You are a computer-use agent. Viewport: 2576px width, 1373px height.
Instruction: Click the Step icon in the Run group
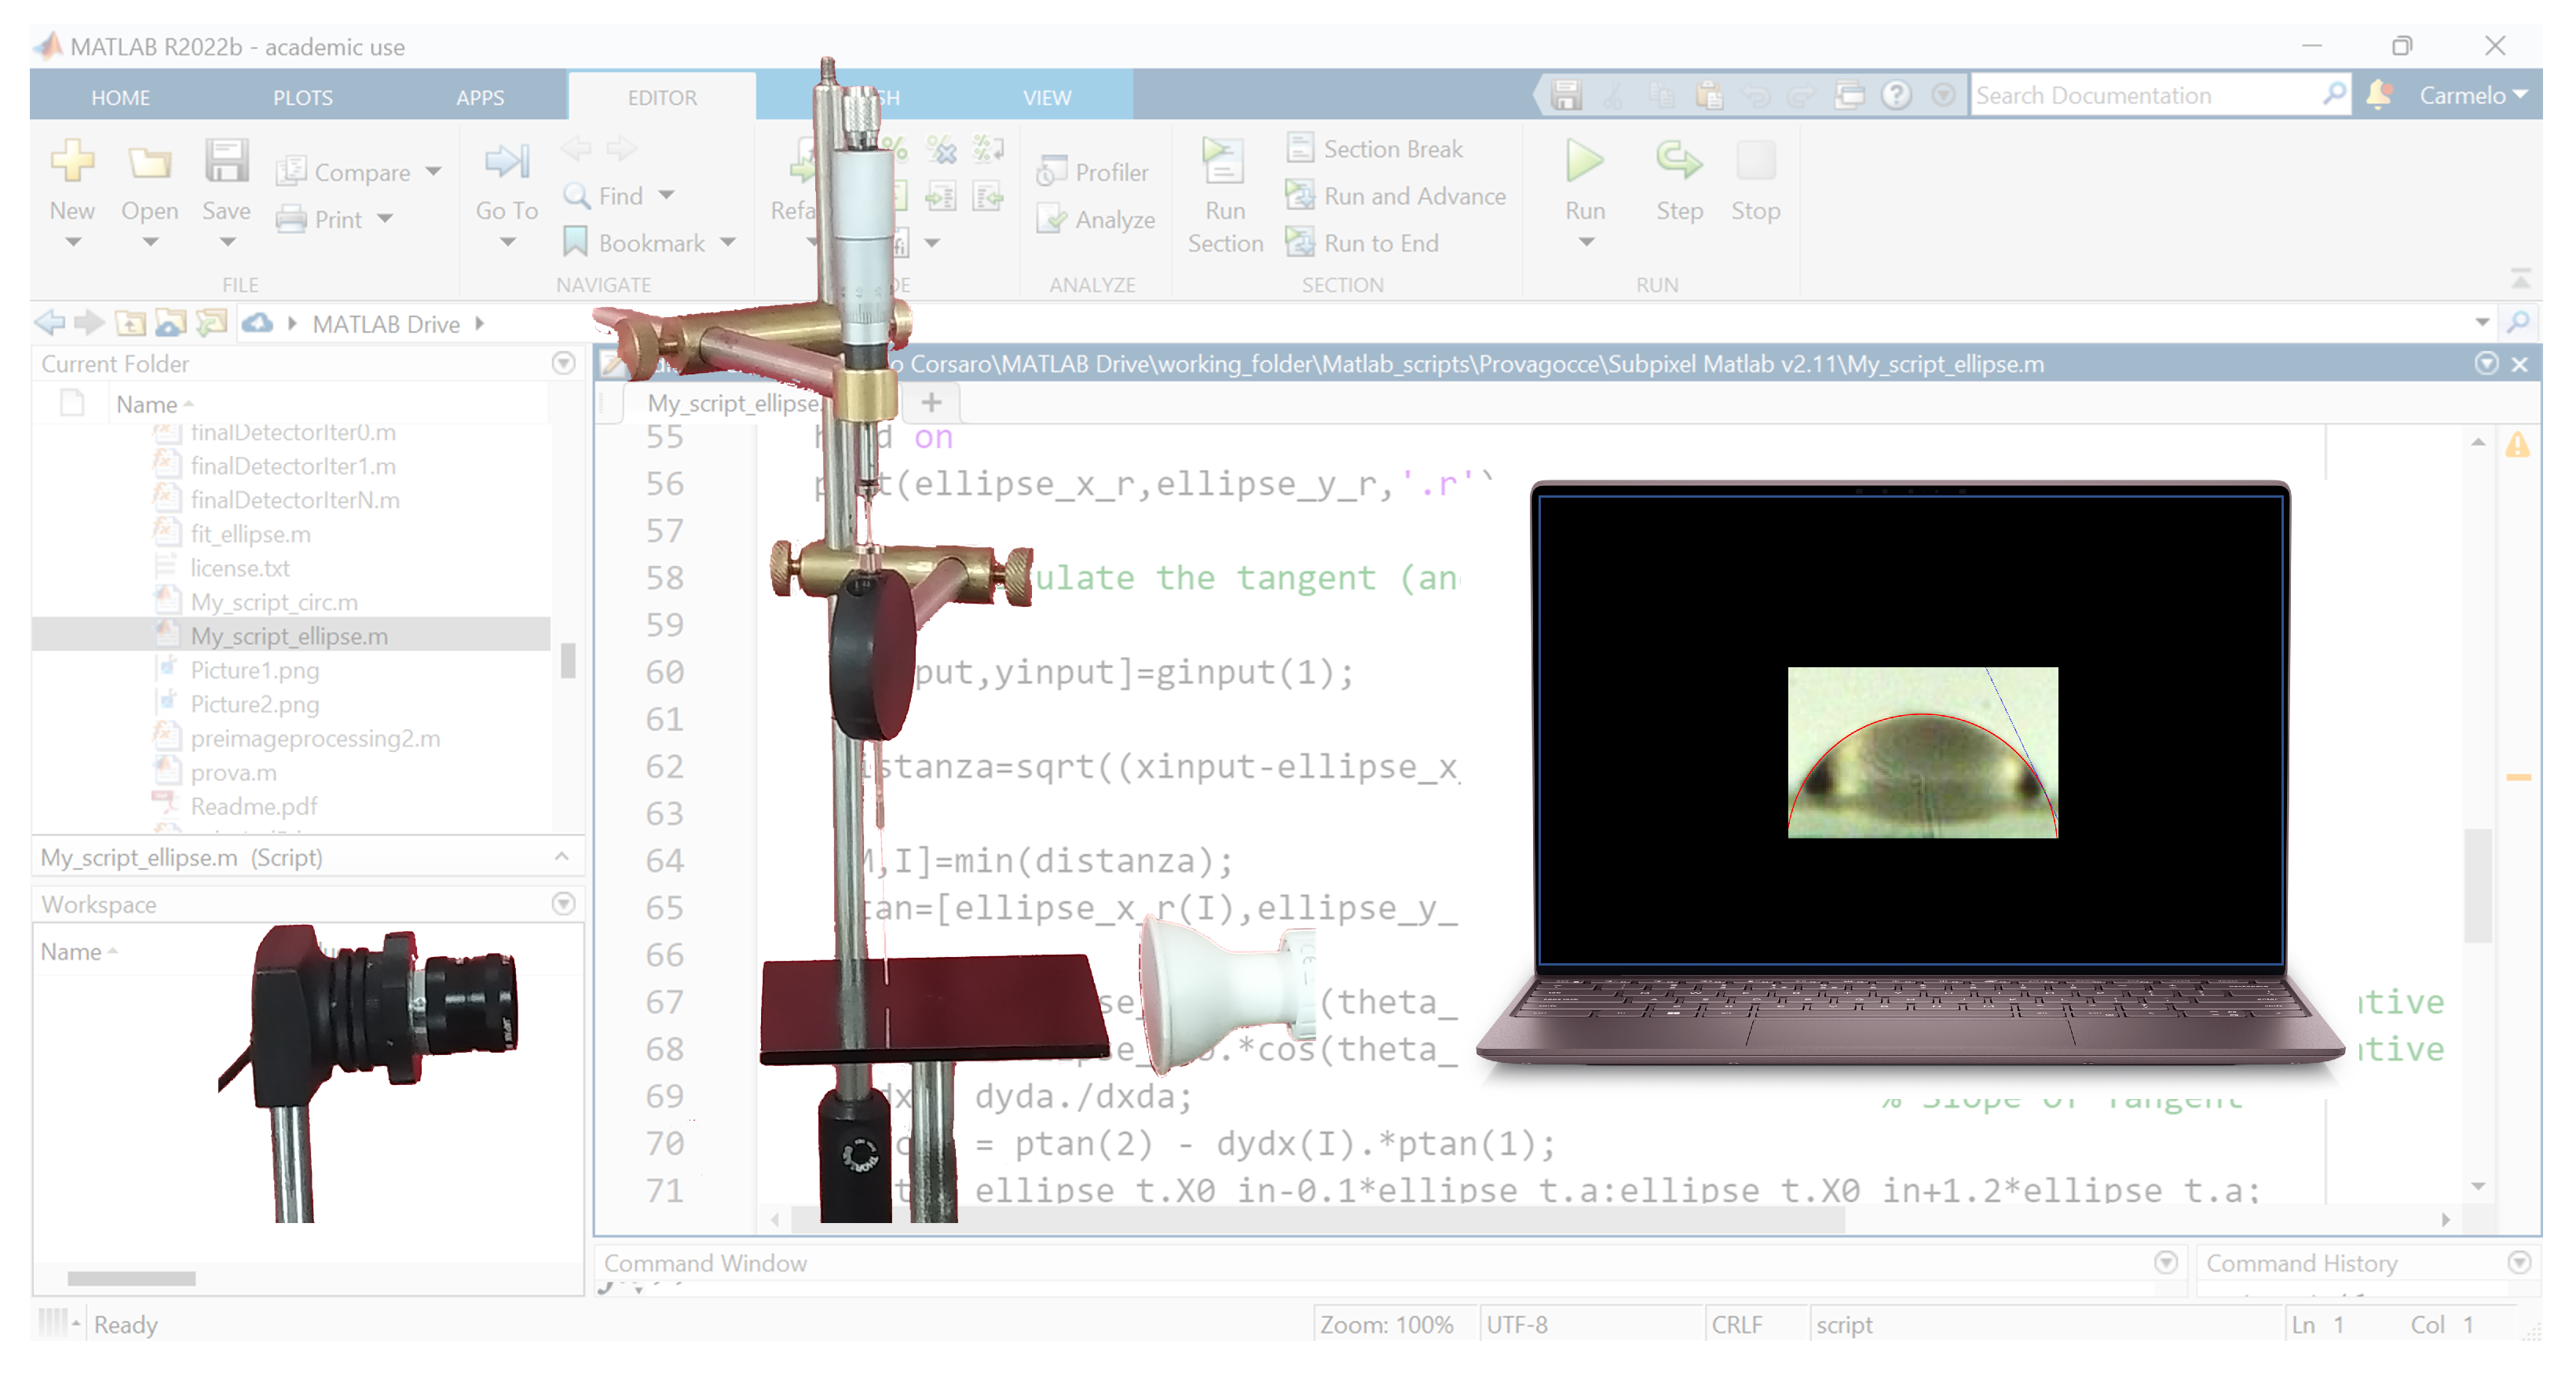pyautogui.click(x=1678, y=162)
